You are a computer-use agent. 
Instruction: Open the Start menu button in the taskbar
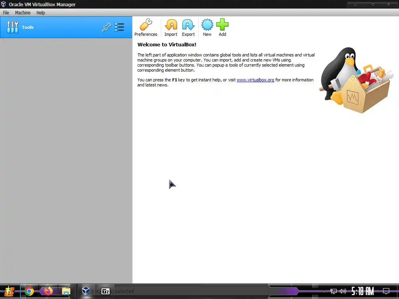[9, 291]
